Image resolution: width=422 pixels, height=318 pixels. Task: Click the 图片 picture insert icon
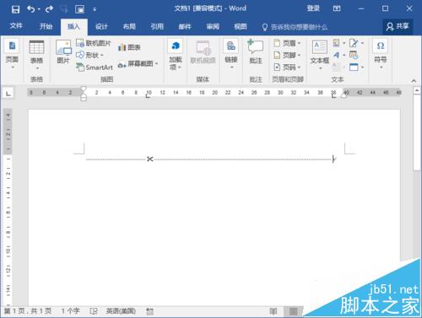click(63, 51)
